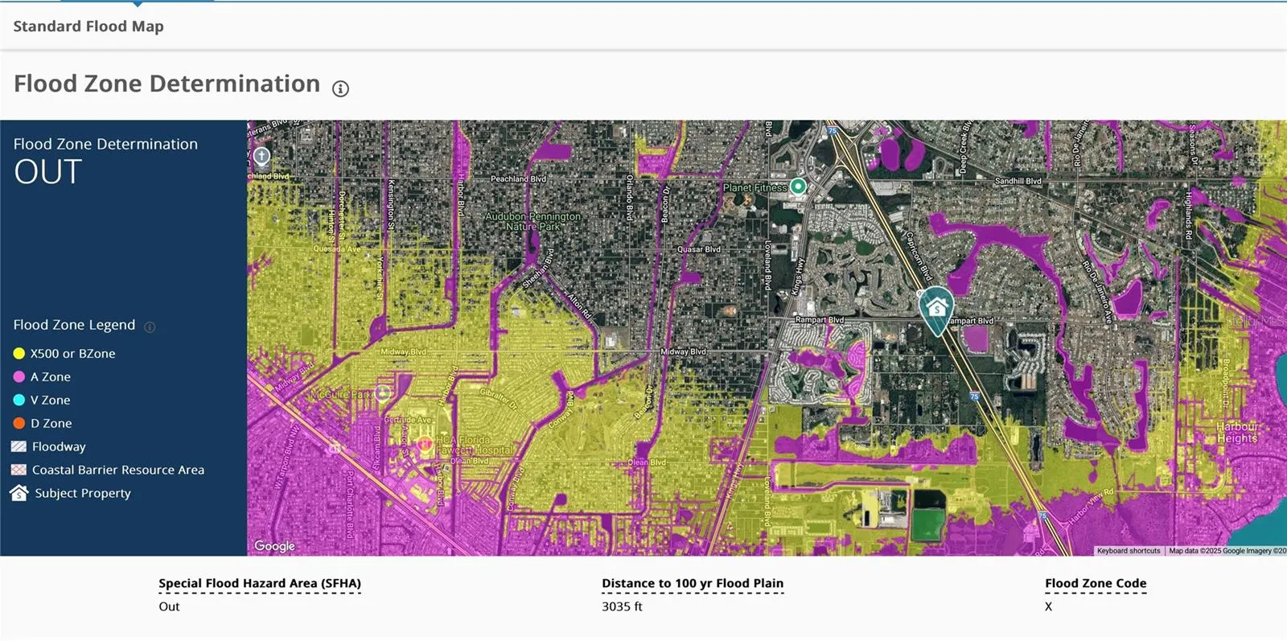This screenshot has width=1287, height=641.
Task: Click the McGuire Park marker icon
Action: point(383,393)
